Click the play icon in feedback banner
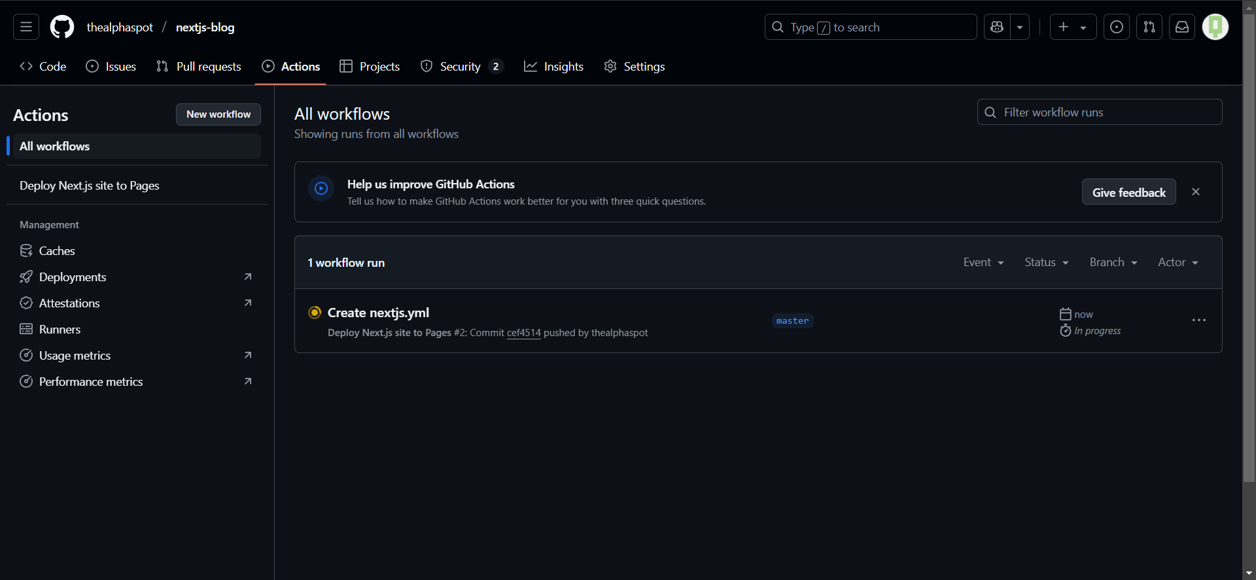The image size is (1256, 580). [x=321, y=188]
